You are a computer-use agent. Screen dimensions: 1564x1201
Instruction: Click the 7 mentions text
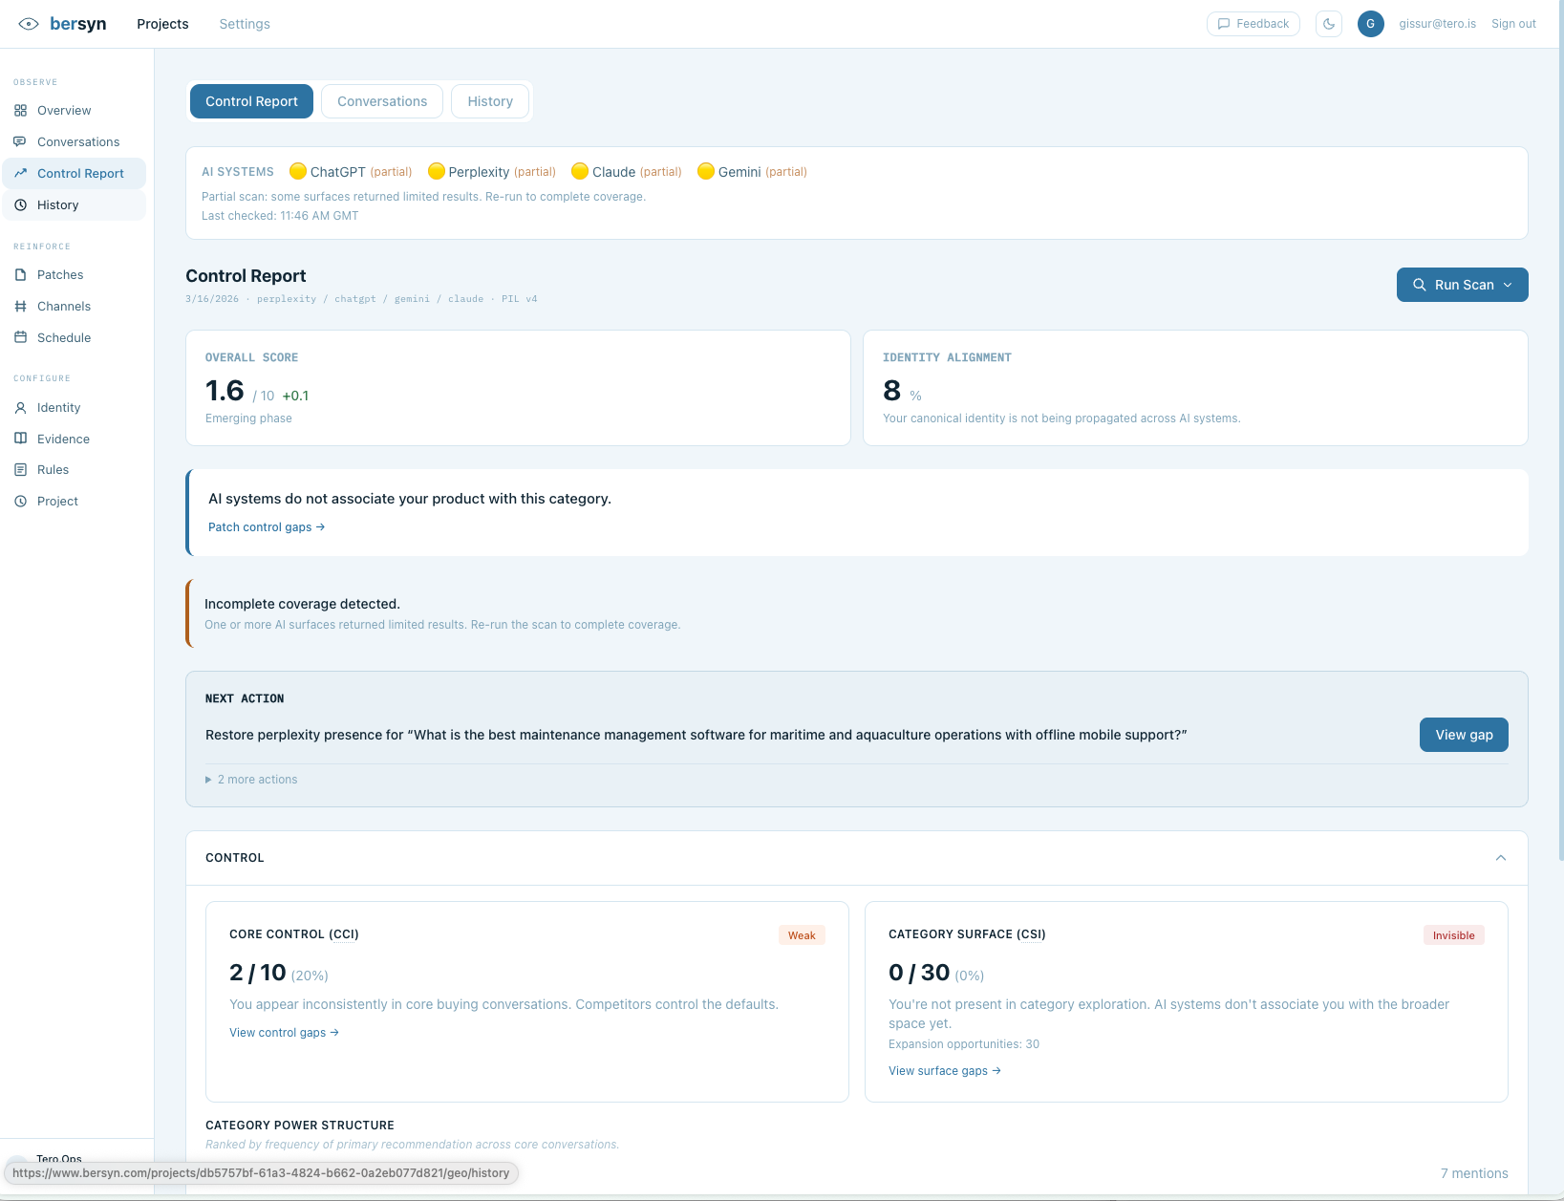click(1474, 1173)
